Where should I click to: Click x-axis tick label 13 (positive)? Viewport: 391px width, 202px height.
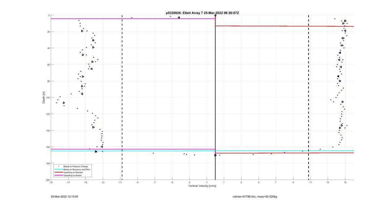(328, 182)
